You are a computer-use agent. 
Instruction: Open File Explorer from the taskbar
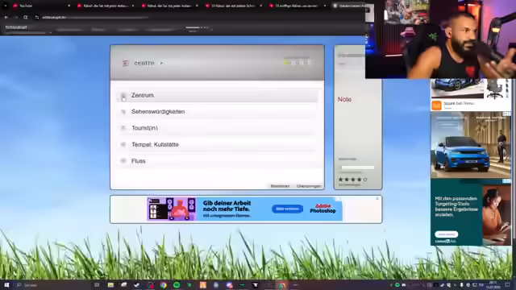click(x=110, y=284)
